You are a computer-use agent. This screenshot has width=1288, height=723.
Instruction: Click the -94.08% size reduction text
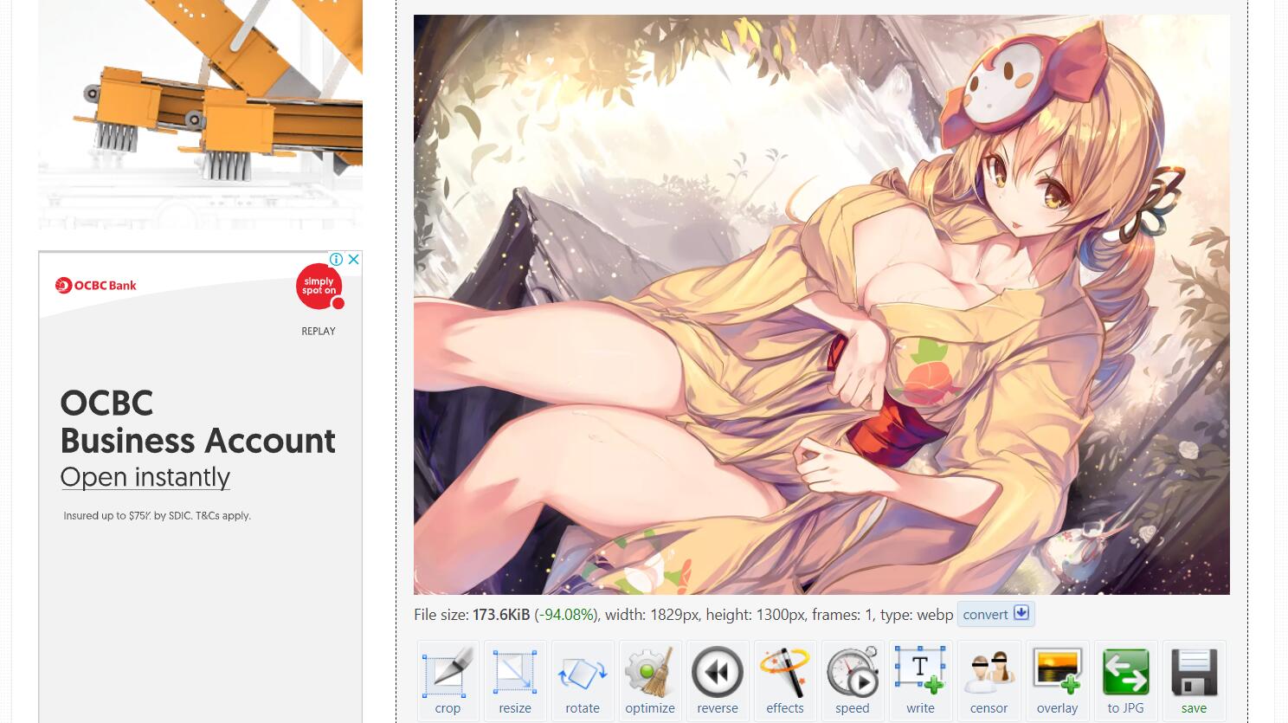coord(565,615)
